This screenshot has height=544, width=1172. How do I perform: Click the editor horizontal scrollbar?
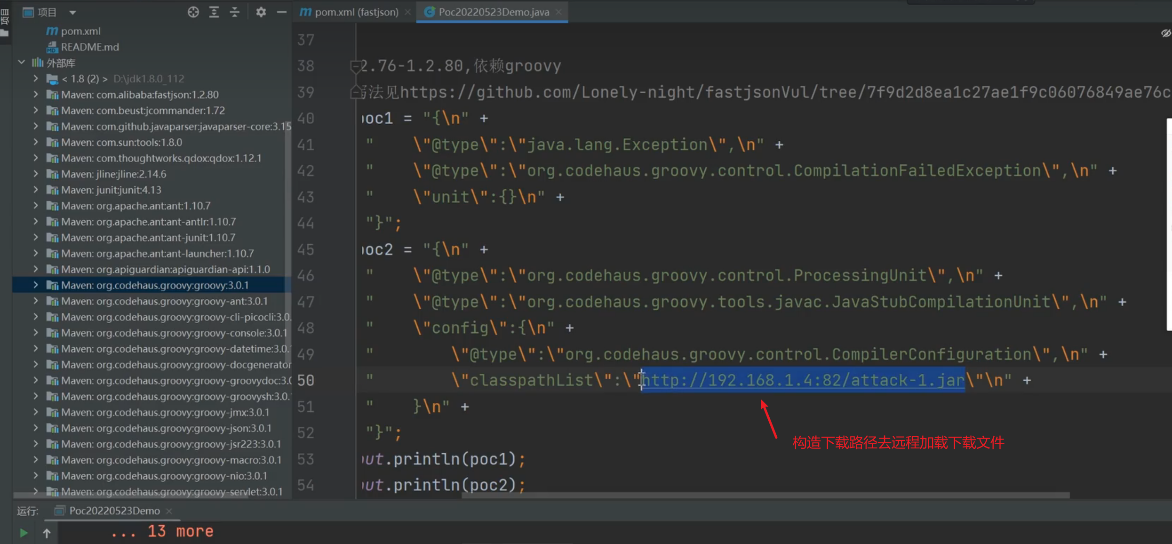[765, 495]
